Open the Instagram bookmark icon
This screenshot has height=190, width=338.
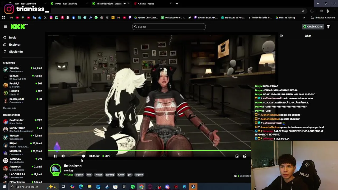coord(51,18)
